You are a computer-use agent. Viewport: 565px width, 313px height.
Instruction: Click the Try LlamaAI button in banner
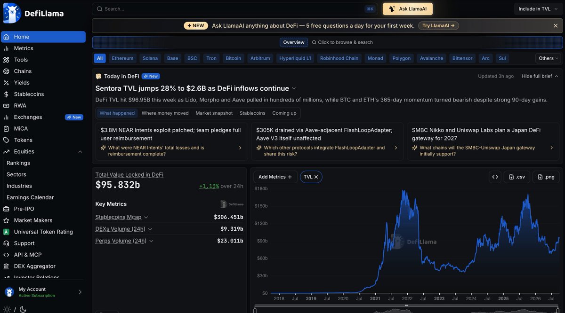[x=438, y=26]
